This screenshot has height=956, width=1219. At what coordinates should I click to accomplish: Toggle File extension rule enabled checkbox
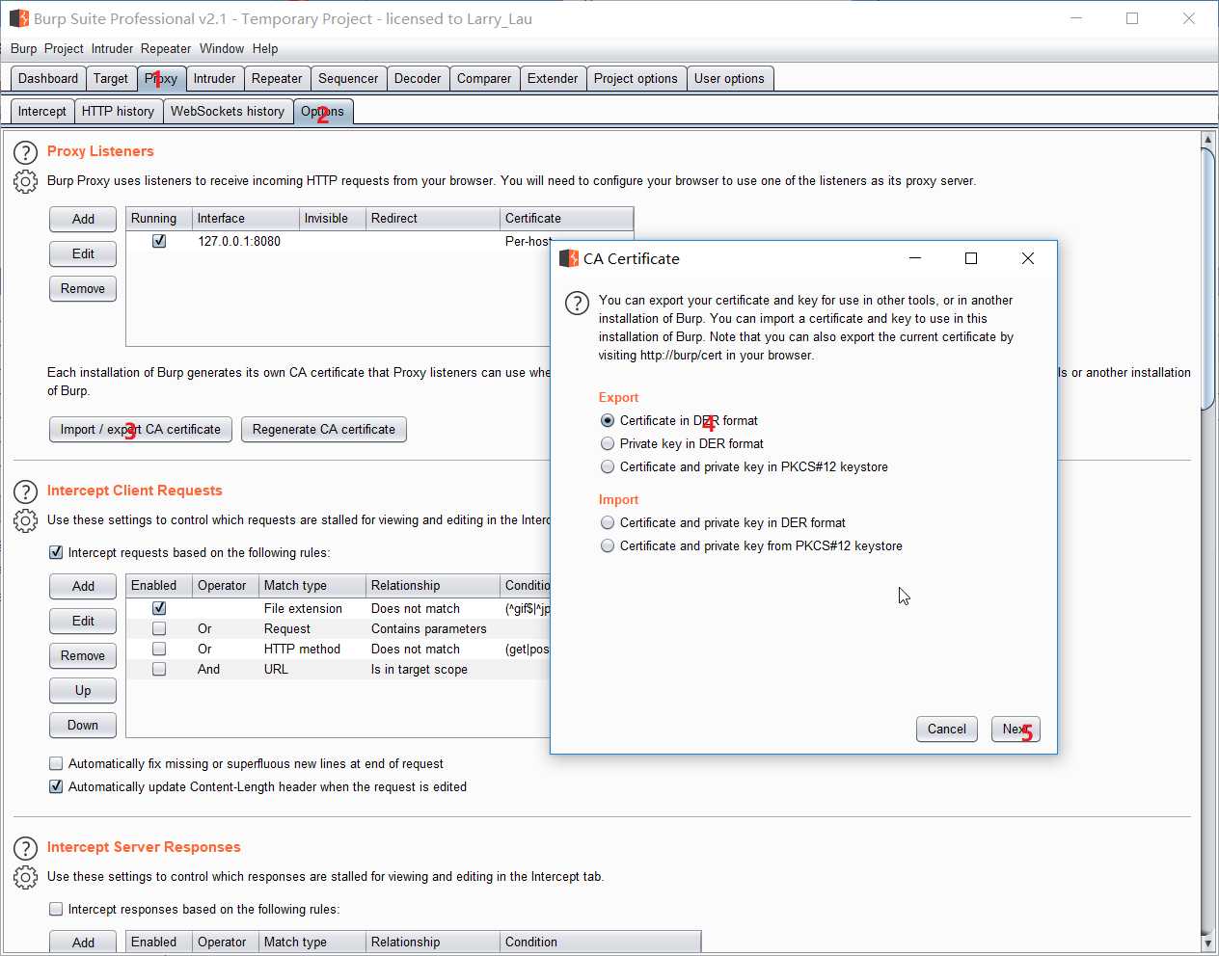click(159, 608)
